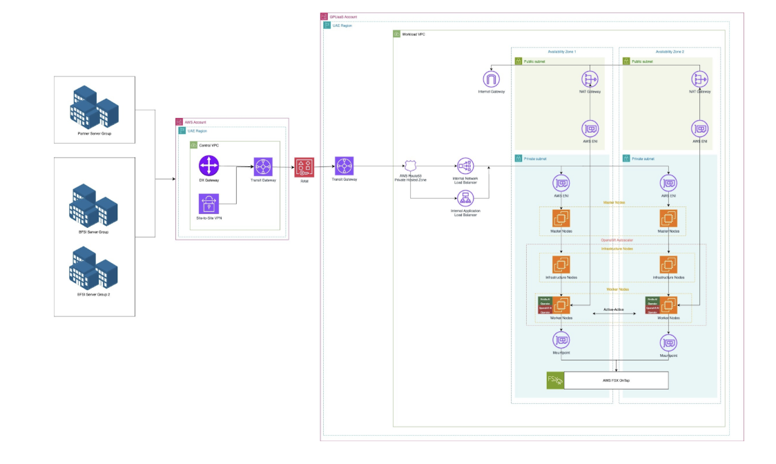776x464 pixels.
Task: Click the Internal Network Load Balancer icon
Action: pos(467,166)
